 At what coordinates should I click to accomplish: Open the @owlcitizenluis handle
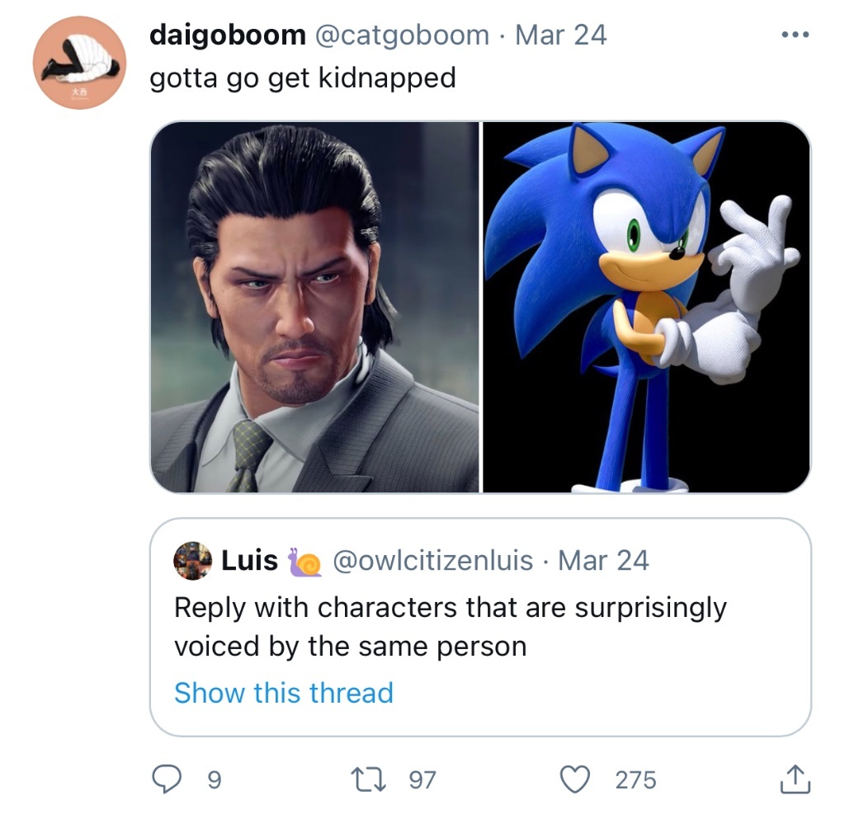point(432,561)
